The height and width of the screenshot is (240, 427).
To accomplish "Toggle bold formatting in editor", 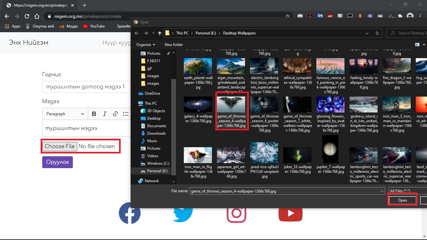I will click(94, 114).
